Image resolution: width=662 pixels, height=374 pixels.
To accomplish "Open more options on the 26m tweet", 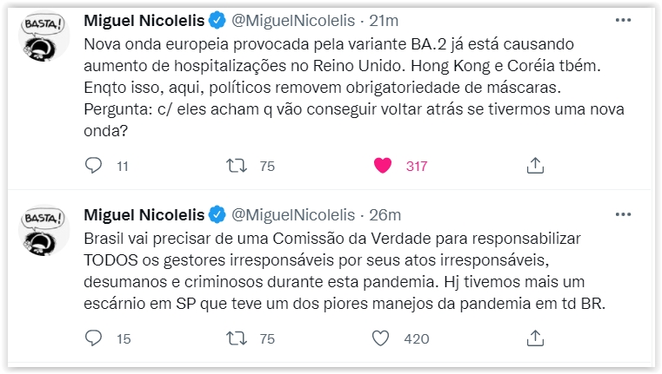I will coord(623,213).
